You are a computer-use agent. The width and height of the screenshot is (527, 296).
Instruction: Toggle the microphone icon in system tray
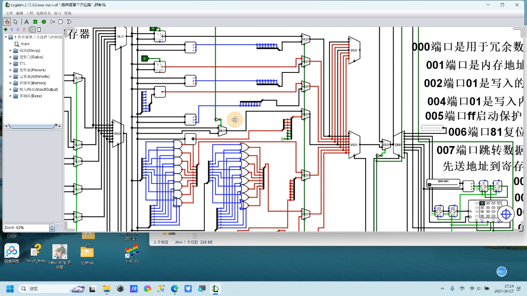[452, 288]
